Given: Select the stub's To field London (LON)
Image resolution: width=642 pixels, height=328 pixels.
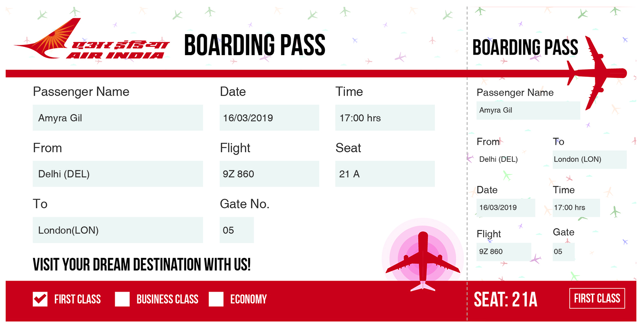Looking at the screenshot, I should 589,159.
